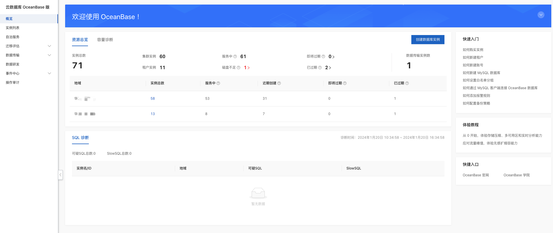The height and width of the screenshot is (233, 553).
Task: Click the help icon in 服务中 column header
Action: pyautogui.click(x=218, y=83)
